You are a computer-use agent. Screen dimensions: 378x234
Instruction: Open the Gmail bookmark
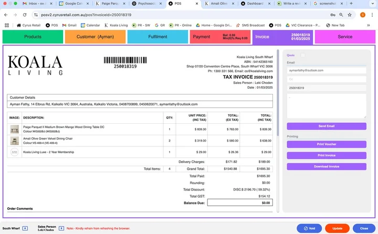tap(68, 25)
